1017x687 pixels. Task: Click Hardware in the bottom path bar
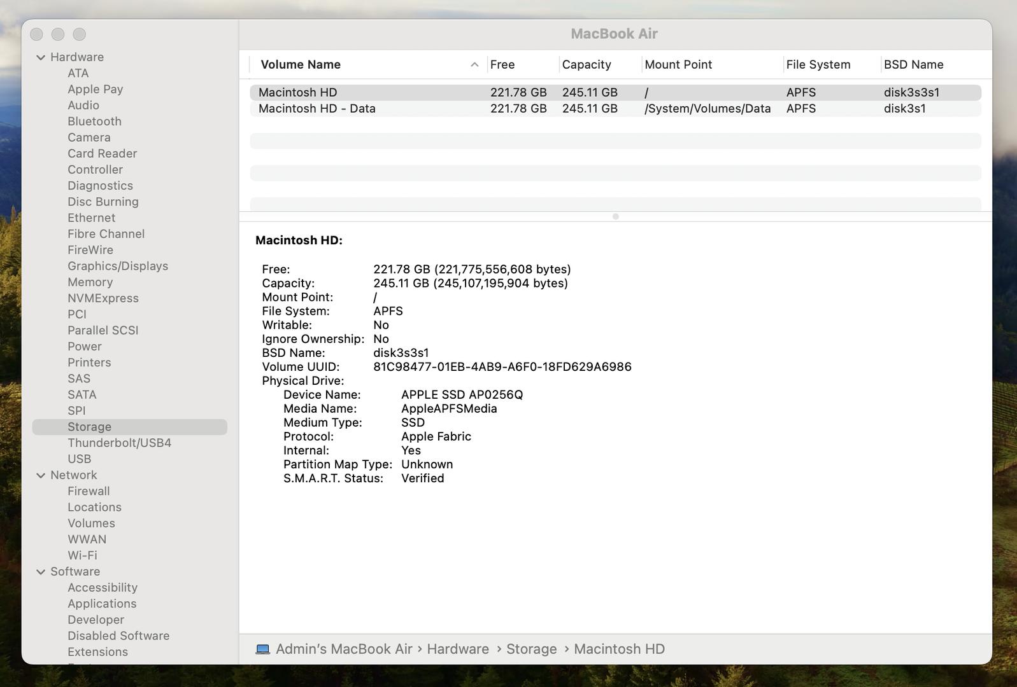pos(457,649)
